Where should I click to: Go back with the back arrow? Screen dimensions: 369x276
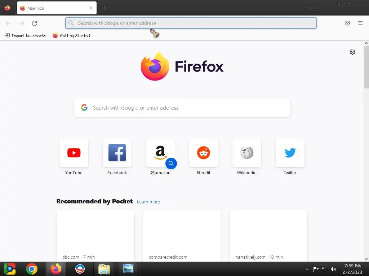pyautogui.click(x=9, y=23)
